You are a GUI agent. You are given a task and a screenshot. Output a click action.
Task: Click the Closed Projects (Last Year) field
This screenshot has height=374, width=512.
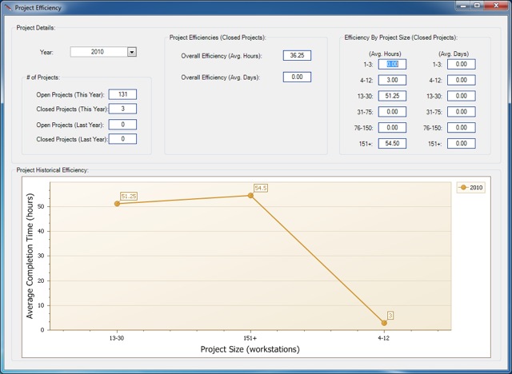point(122,139)
